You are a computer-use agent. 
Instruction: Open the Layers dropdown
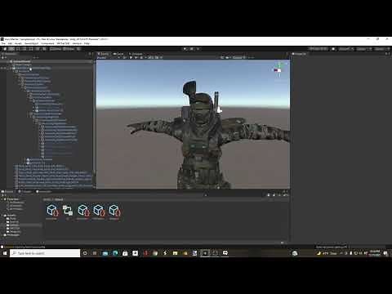pyautogui.click(x=364, y=49)
